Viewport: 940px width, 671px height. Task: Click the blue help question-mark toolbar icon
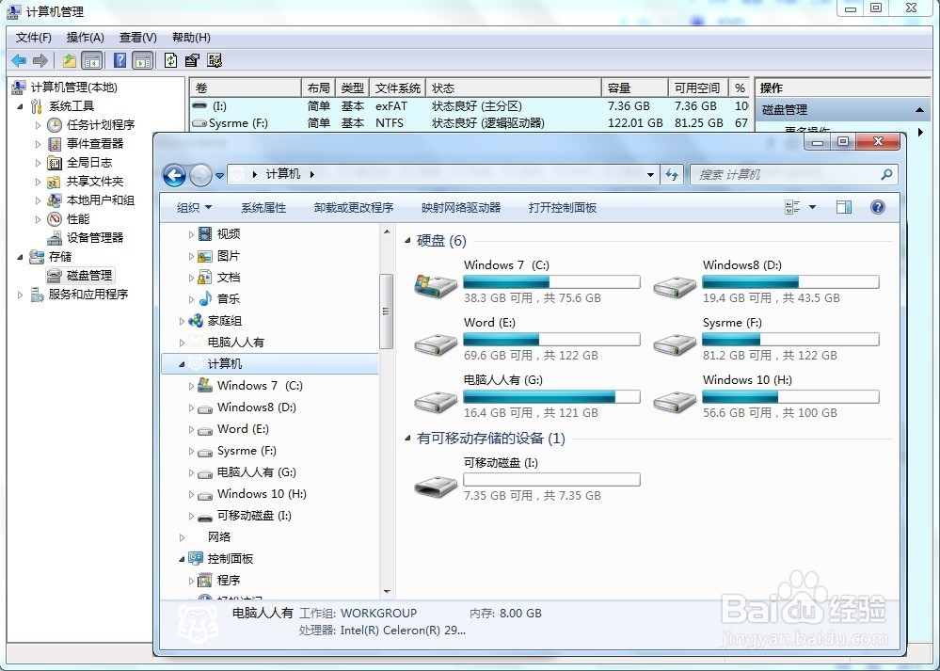coord(119,60)
